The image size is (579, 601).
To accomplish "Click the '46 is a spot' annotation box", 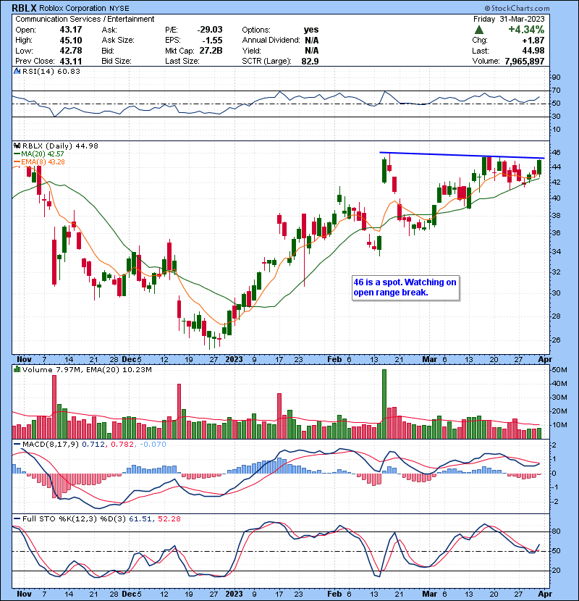I will 405,287.
